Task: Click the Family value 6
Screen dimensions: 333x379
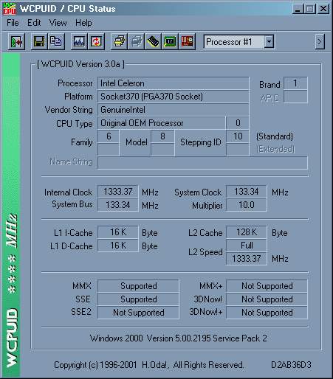Action: click(109, 136)
